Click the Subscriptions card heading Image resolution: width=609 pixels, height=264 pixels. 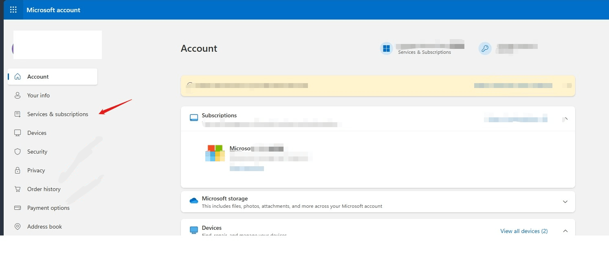point(219,115)
